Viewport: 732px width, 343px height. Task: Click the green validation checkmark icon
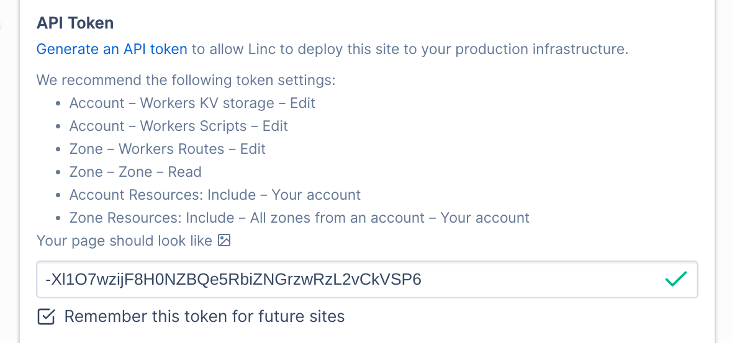coord(676,279)
